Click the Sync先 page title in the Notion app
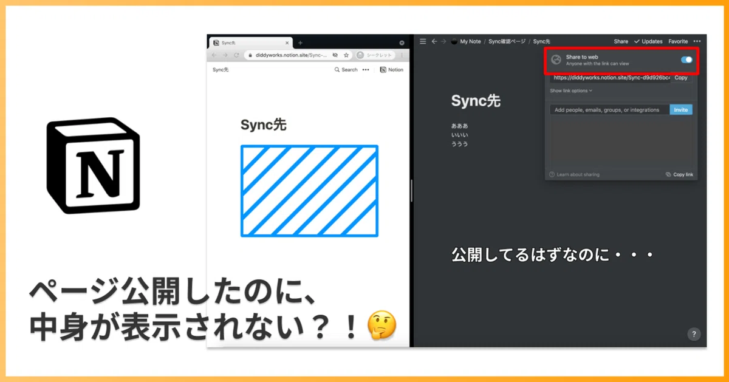 click(x=476, y=101)
